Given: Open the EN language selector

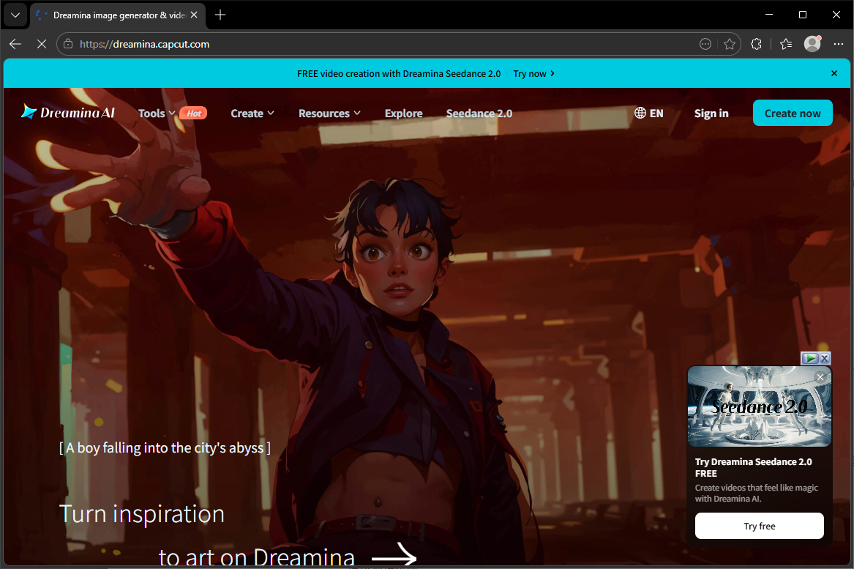Looking at the screenshot, I should point(649,114).
